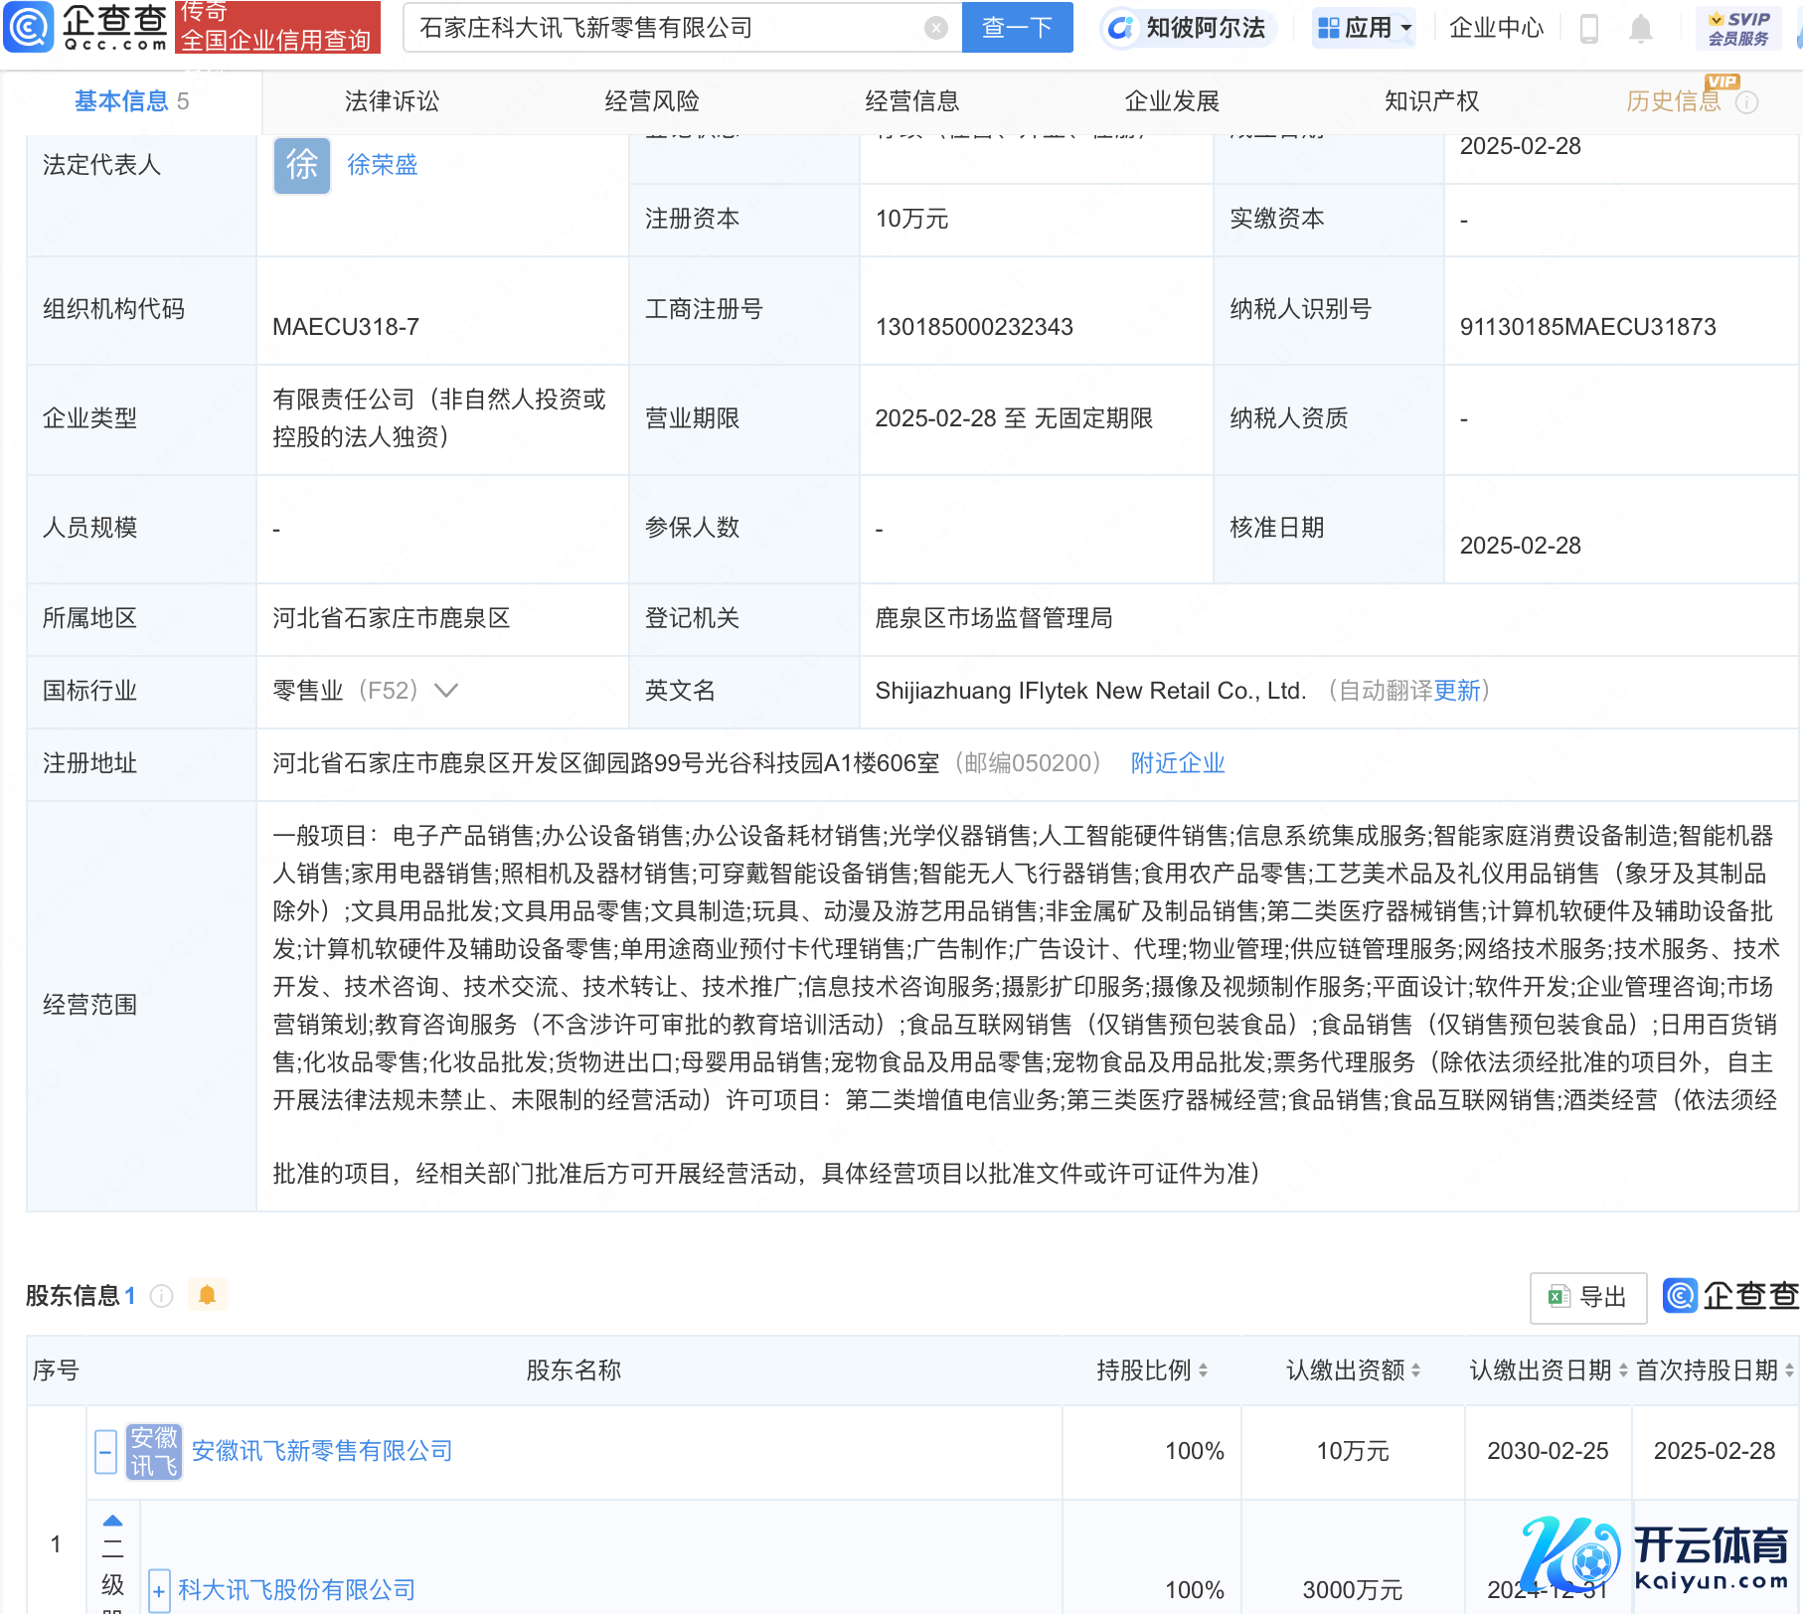Open the 附近企业 link
This screenshot has width=1803, height=1614.
pos(1178,763)
